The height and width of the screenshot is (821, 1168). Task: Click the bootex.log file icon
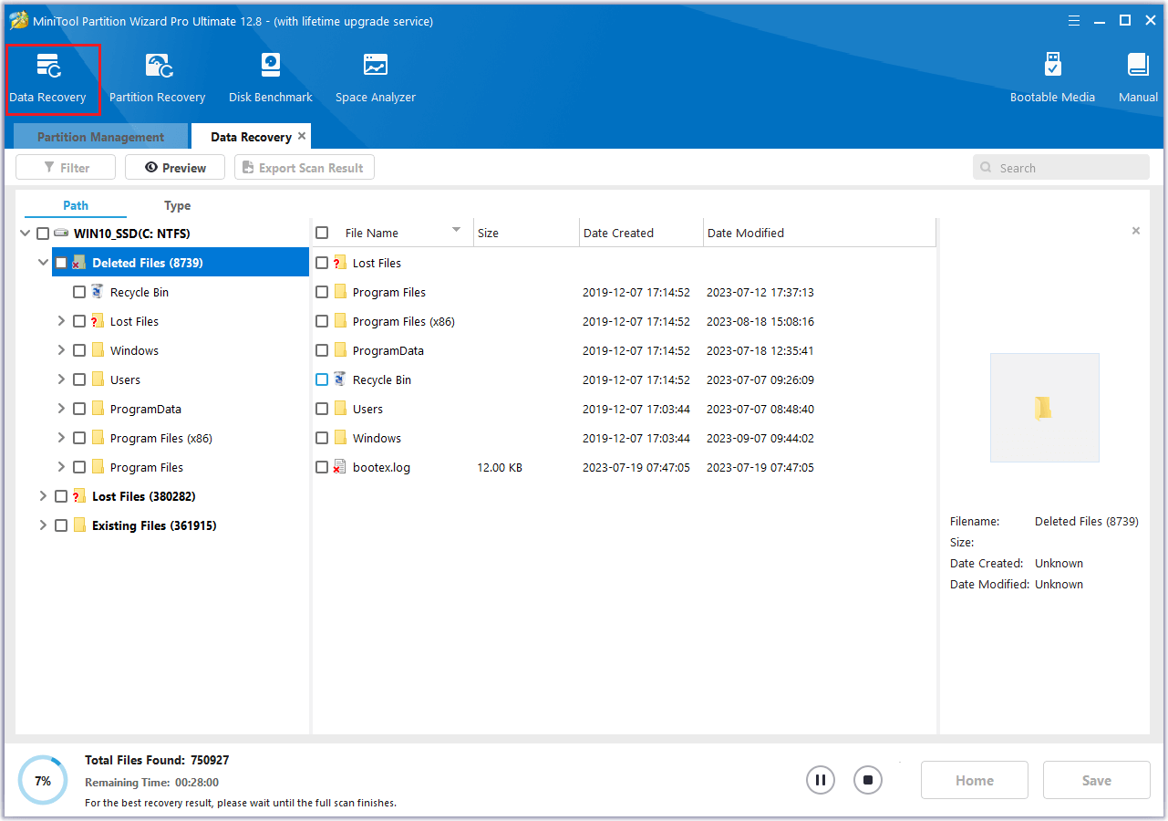pos(340,467)
